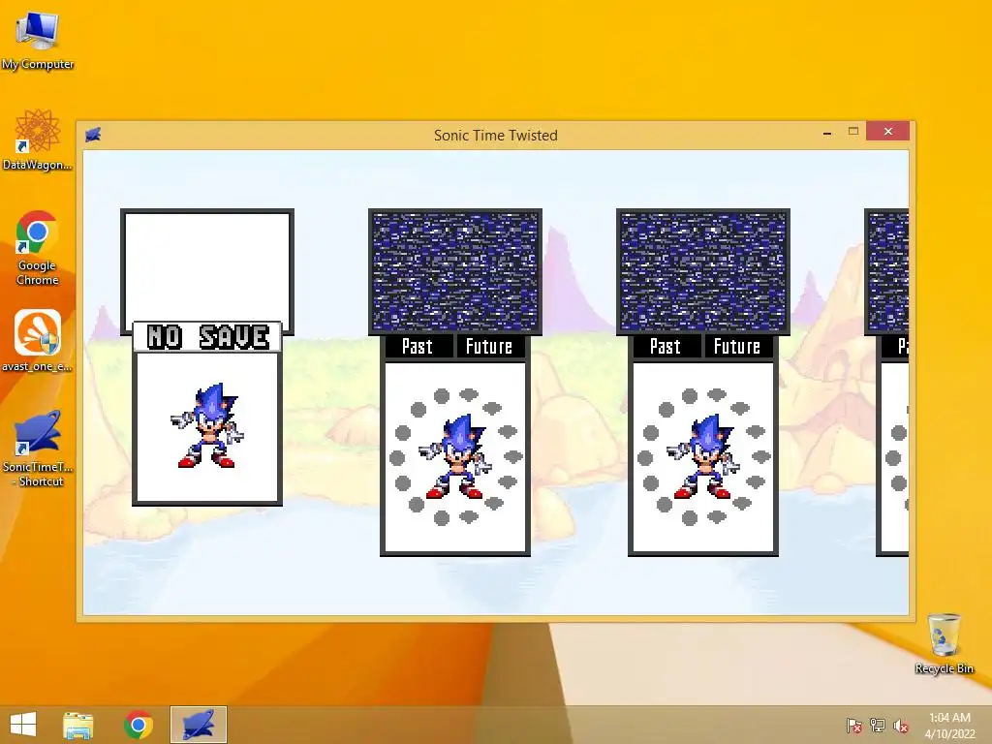The width and height of the screenshot is (992, 744).
Task: Choose Sonic character in third save slot
Action: coord(703,457)
